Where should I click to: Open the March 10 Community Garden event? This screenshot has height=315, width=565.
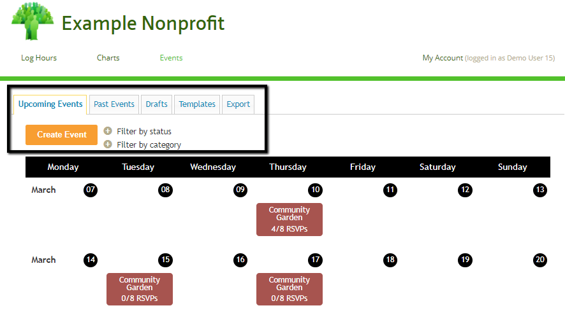pos(290,219)
